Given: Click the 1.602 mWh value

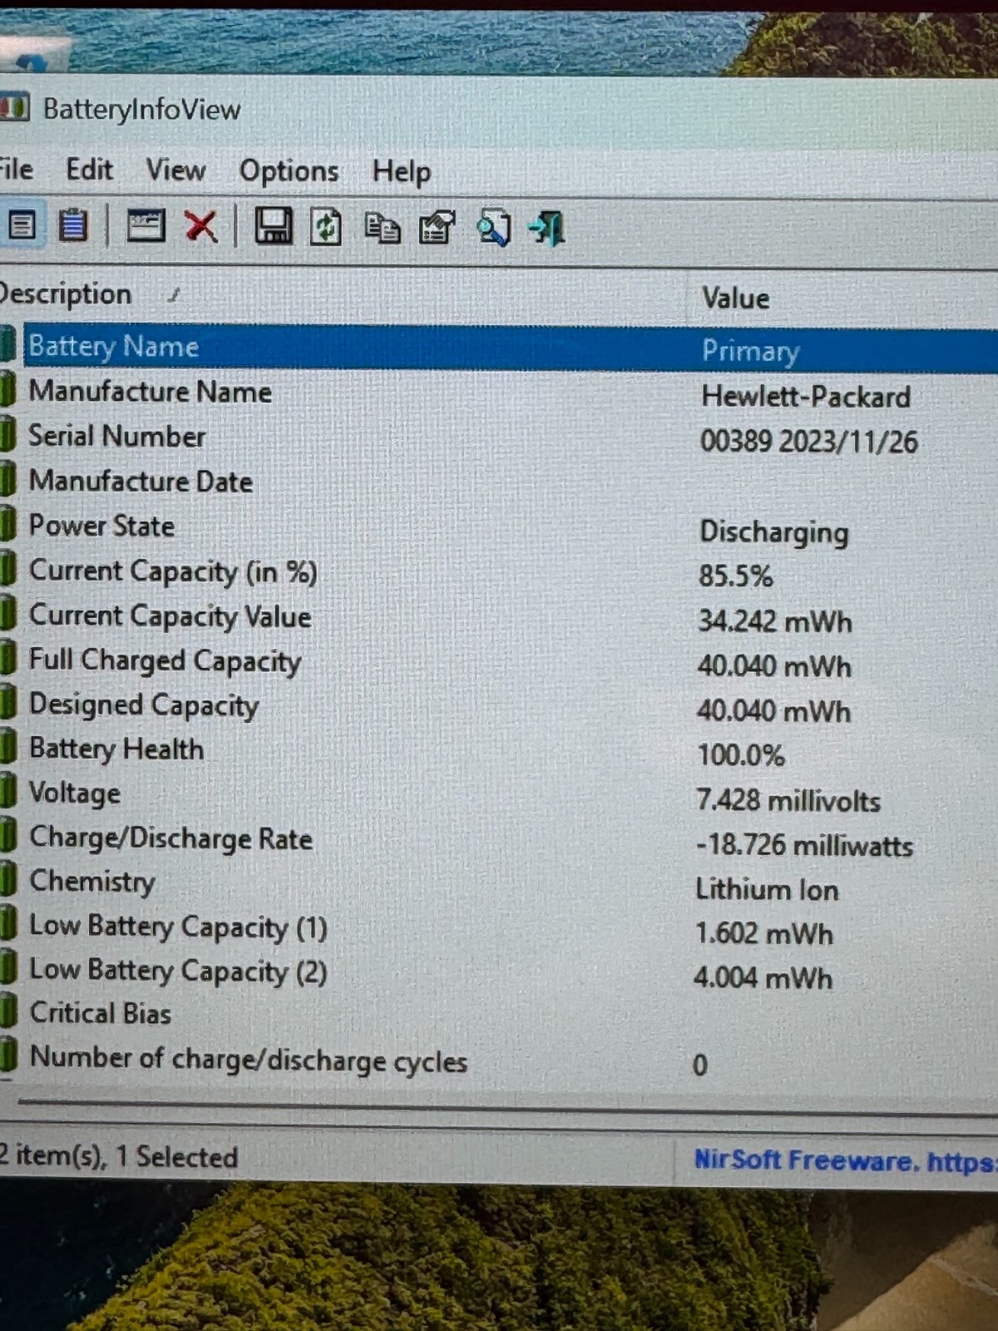Looking at the screenshot, I should (763, 933).
